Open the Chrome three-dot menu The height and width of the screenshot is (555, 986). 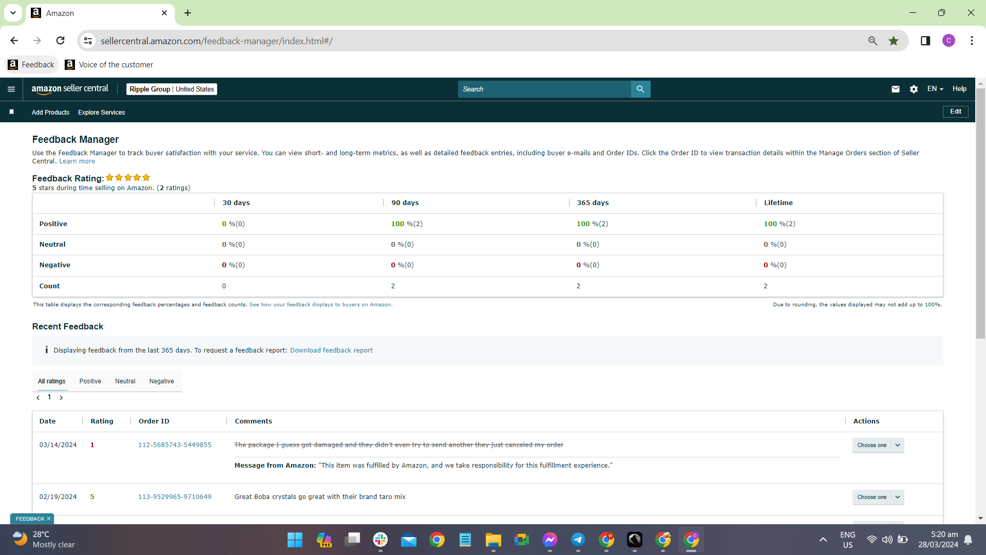[x=972, y=41]
